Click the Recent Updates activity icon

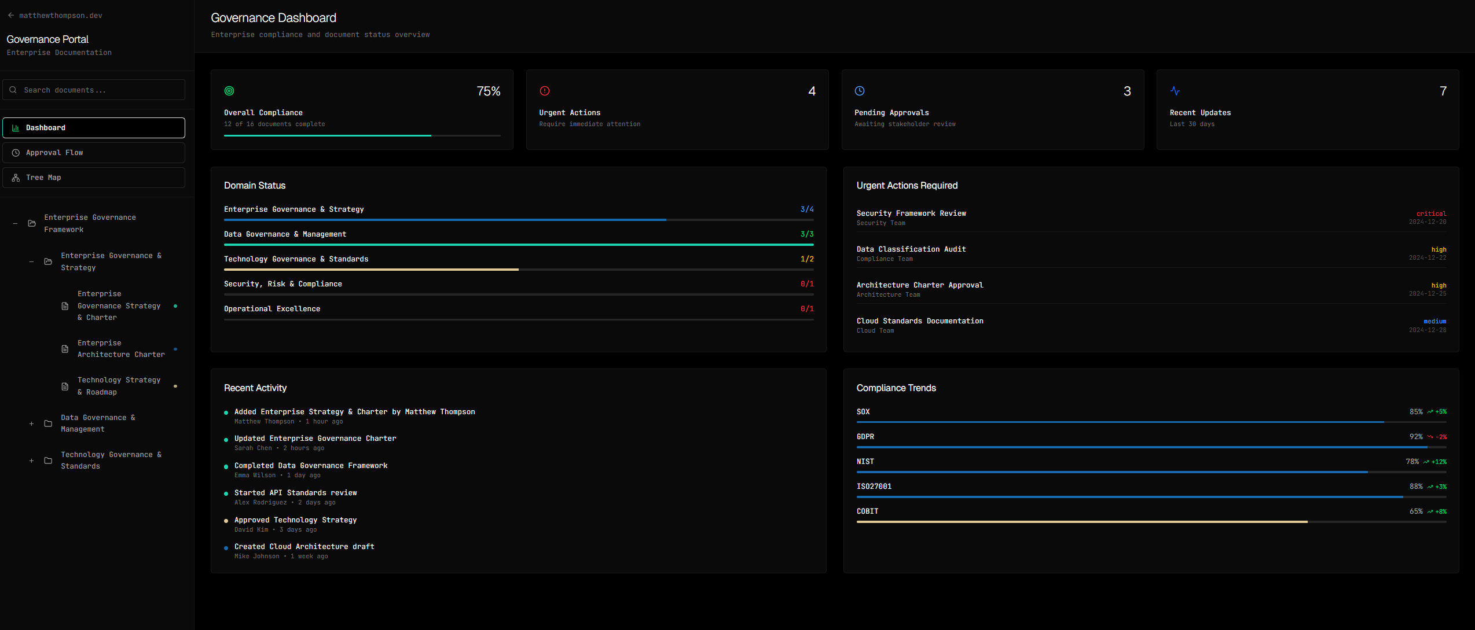(1175, 91)
